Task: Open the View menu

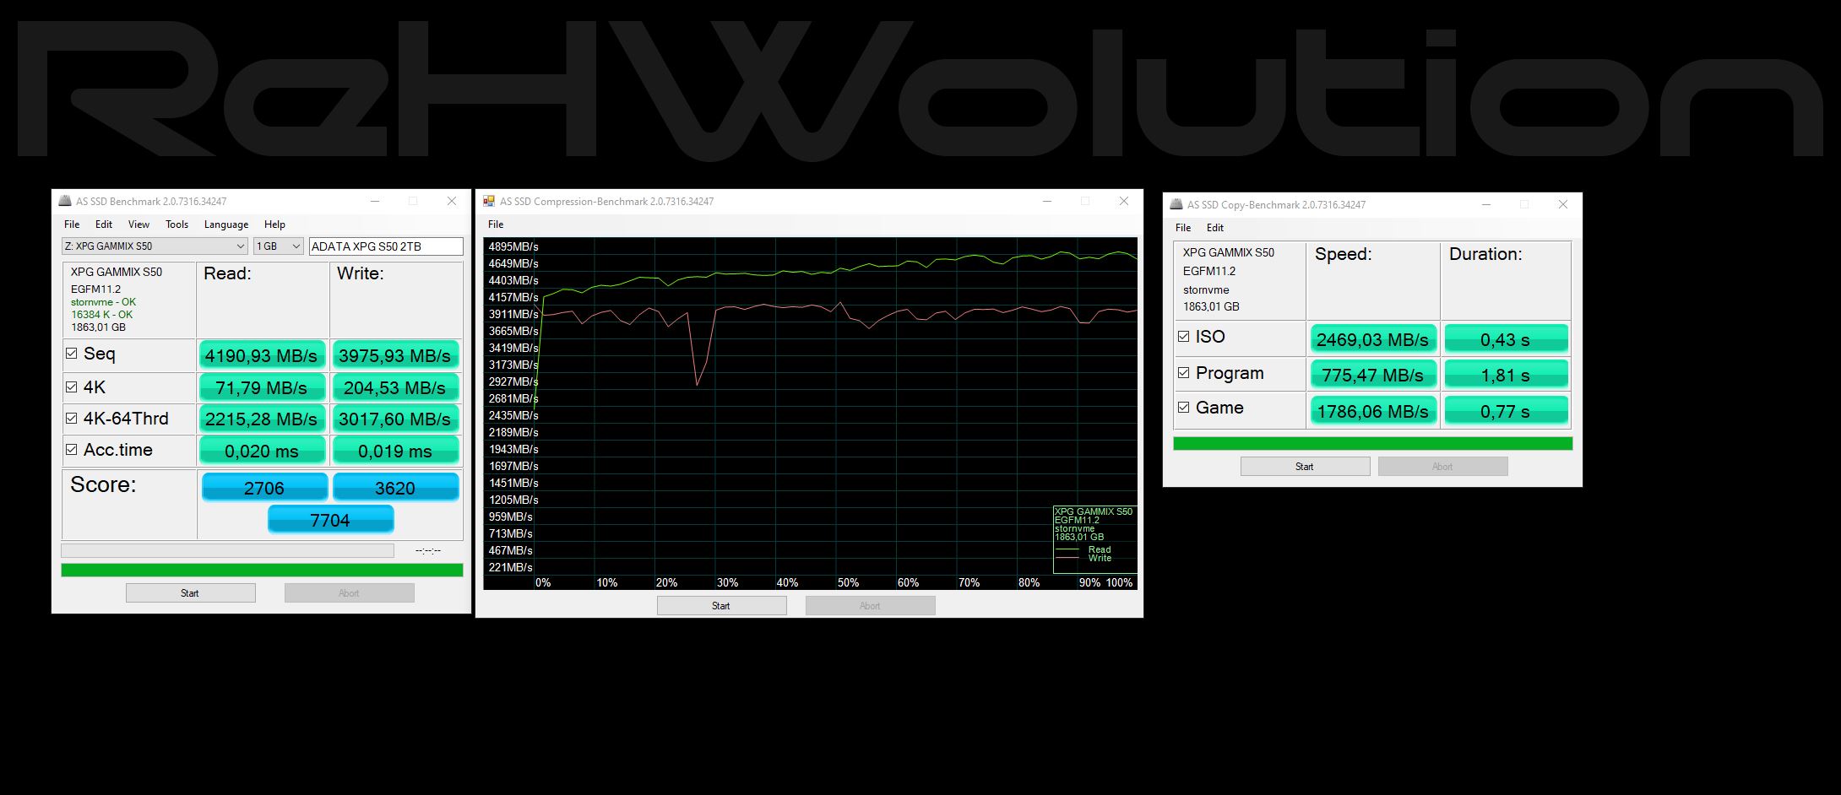Action: tap(138, 224)
